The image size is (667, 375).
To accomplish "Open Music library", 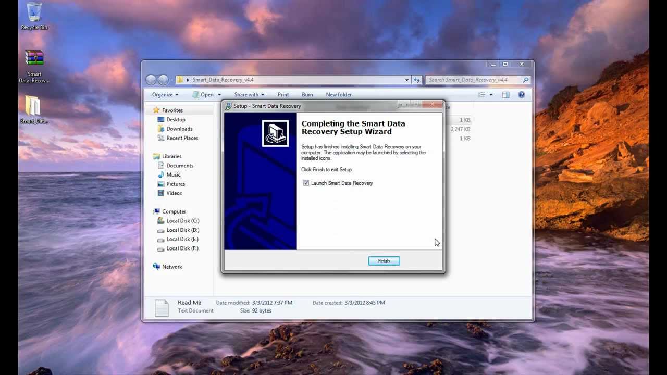I will coord(174,175).
